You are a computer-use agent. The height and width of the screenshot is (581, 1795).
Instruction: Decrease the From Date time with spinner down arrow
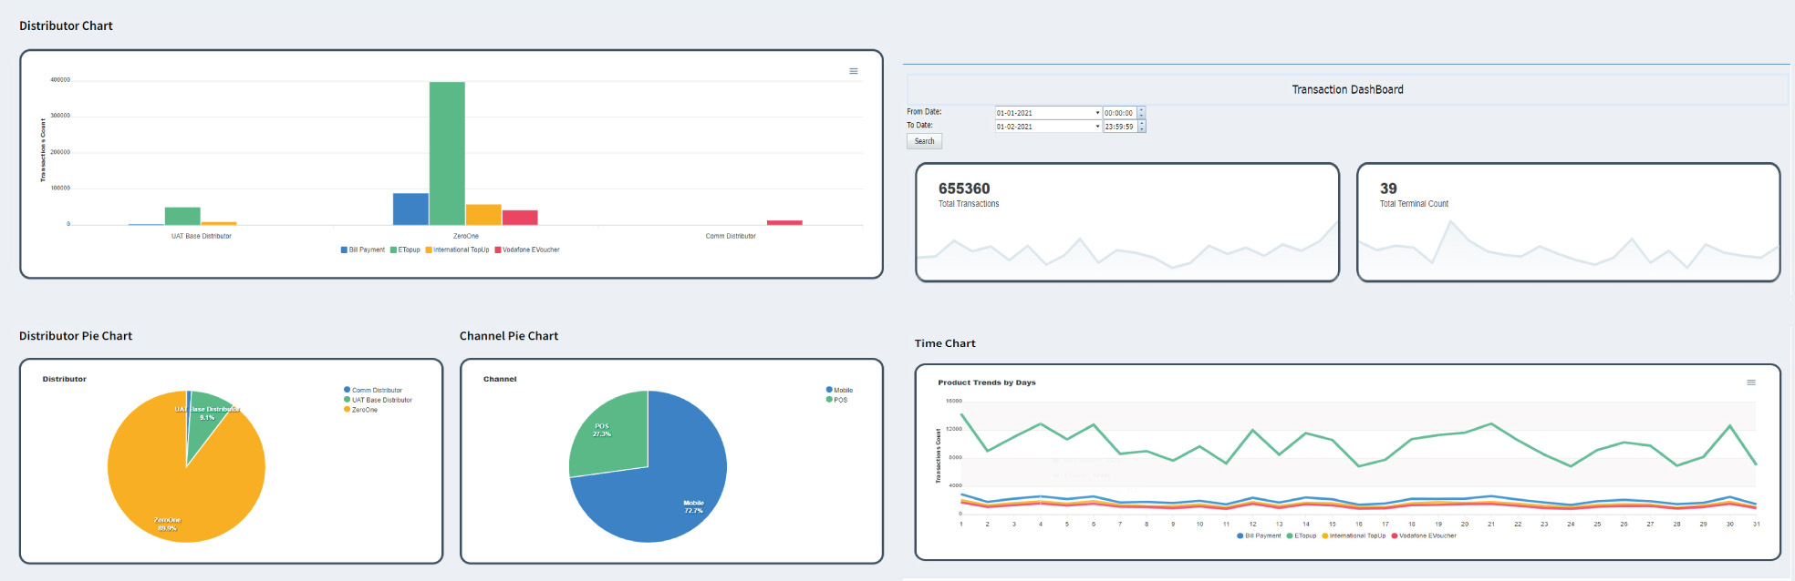[1141, 116]
